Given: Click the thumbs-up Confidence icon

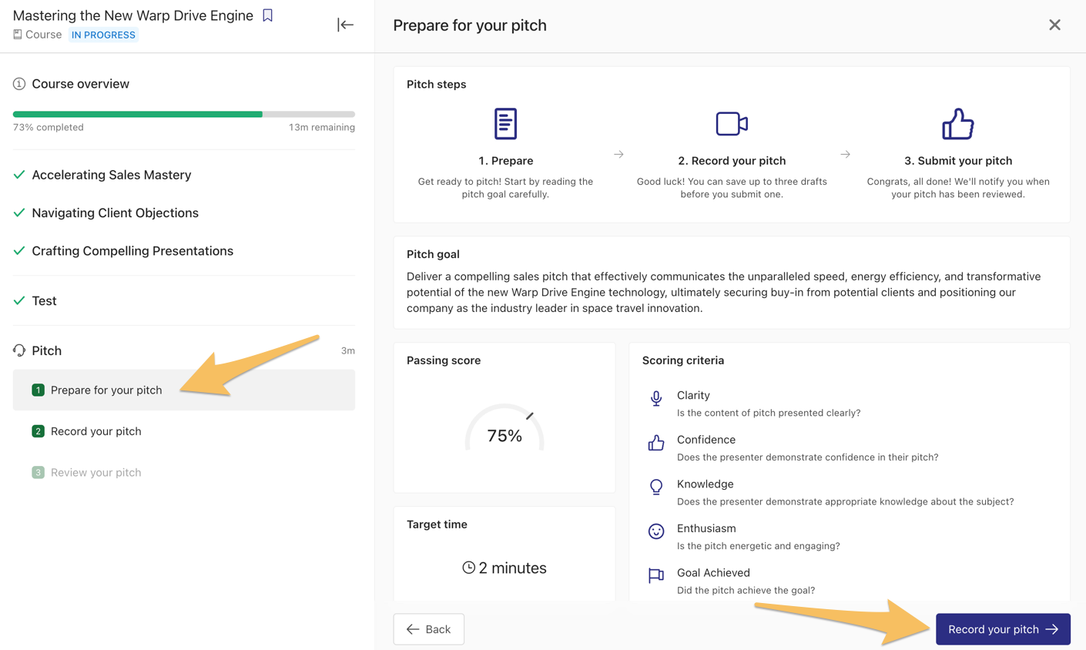Looking at the screenshot, I should click(x=656, y=443).
